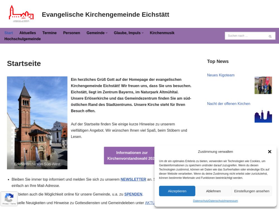The width and height of the screenshot is (279, 209).
Task: Focus the Suchen nach search field
Action: (246, 36)
